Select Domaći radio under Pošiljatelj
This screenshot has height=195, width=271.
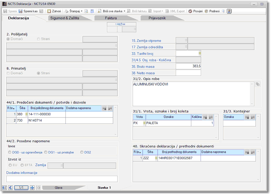pos(8,39)
